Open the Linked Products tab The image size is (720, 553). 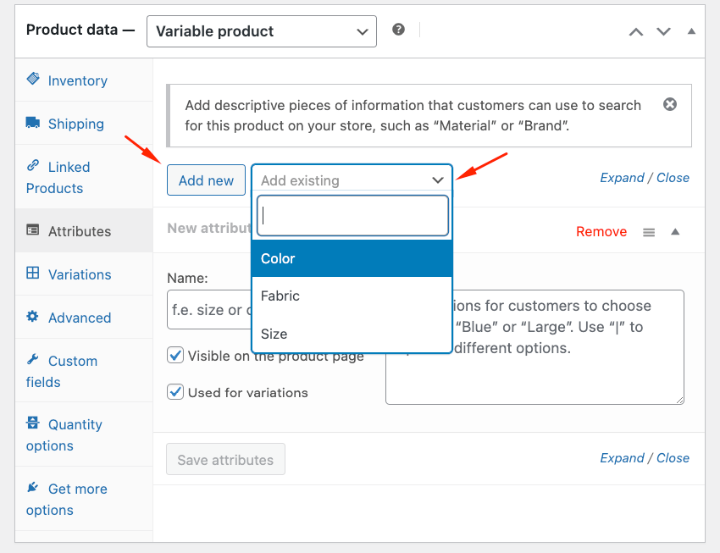click(84, 177)
